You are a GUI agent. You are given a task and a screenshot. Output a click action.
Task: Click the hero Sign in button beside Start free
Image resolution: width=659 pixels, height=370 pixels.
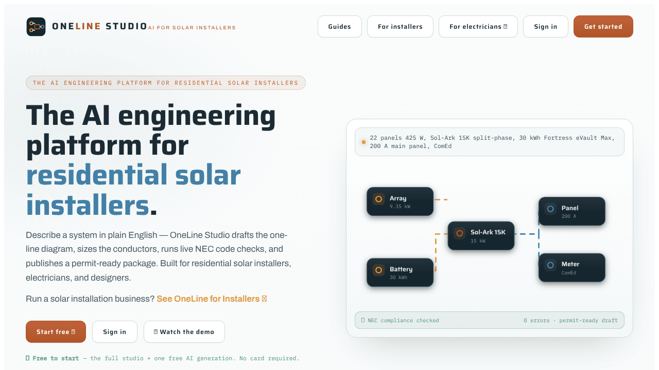pos(115,332)
